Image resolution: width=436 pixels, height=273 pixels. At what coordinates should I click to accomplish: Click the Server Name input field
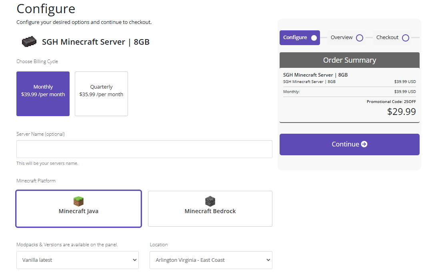coord(144,148)
